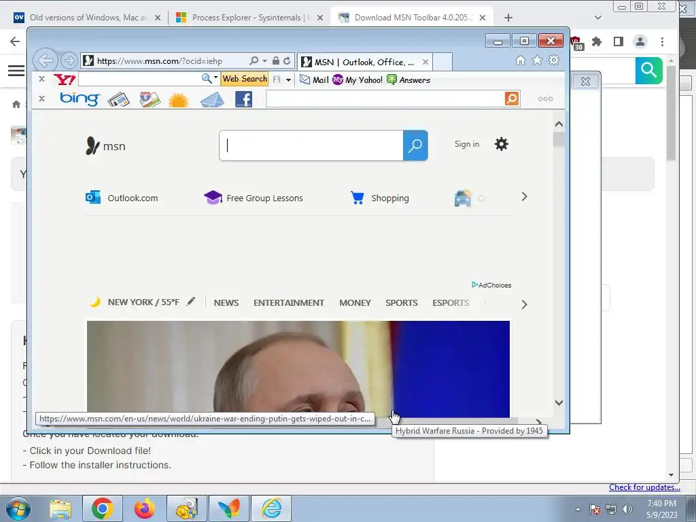The image size is (696, 522).
Task: Click the Chrome back arrow
Action: click(15, 41)
